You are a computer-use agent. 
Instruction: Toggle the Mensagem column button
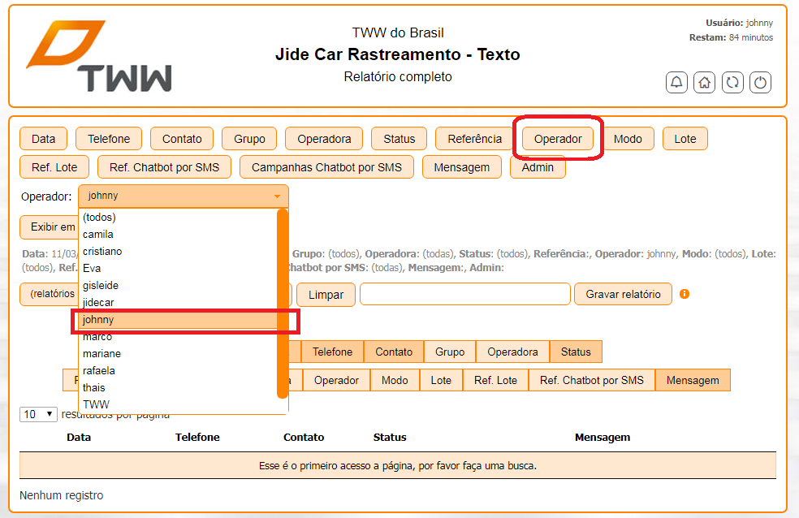coord(693,381)
